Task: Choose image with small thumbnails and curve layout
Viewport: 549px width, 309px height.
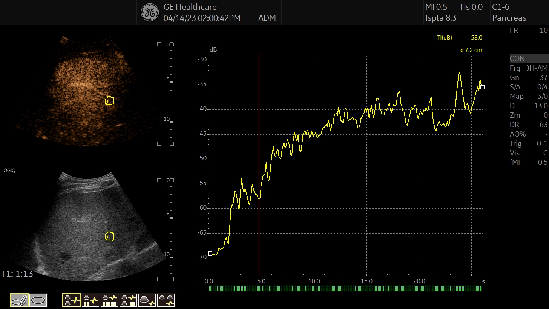Action: click(x=90, y=300)
